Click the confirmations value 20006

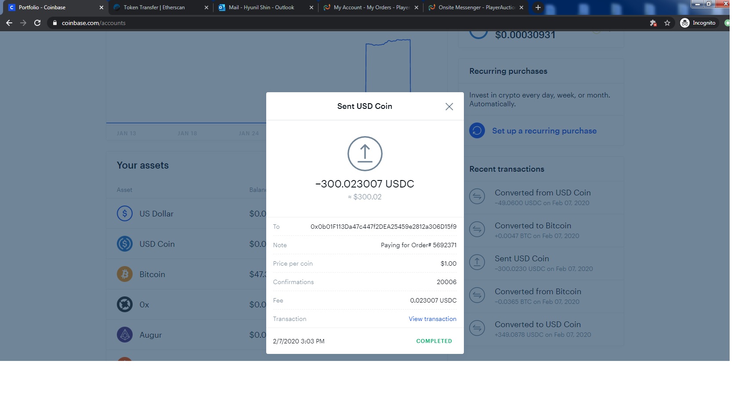click(x=446, y=282)
